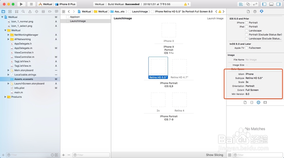The height and width of the screenshot is (158, 284).
Task: Select the iPhone X image well
Action: [x=169, y=30]
